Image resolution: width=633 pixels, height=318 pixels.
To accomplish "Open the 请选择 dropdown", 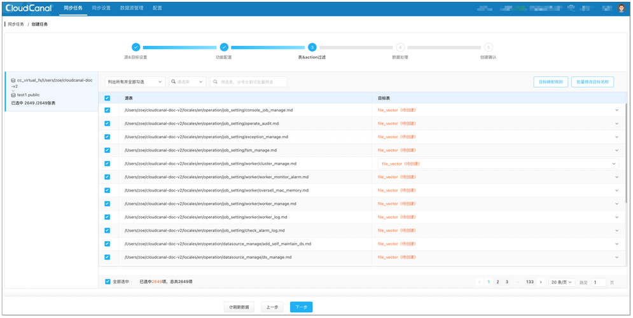I will [188, 82].
